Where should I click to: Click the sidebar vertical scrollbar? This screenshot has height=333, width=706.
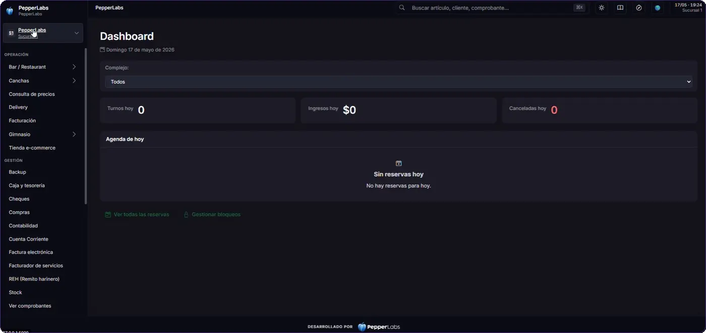pyautogui.click(x=86, y=126)
